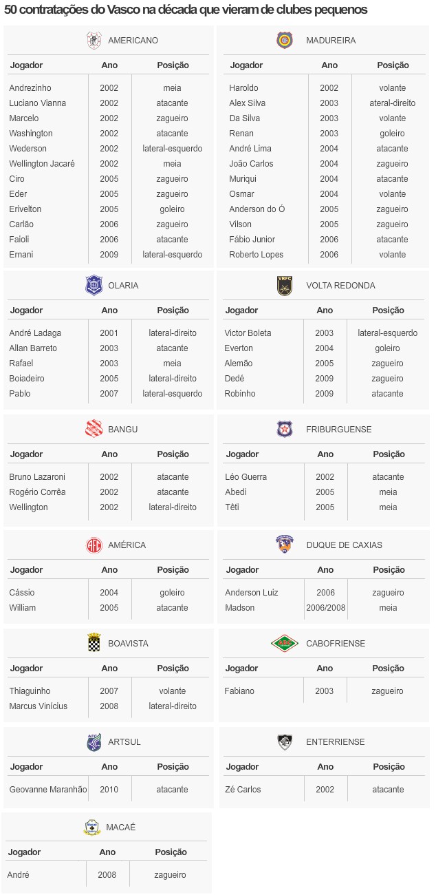Click the Boavista checkered crest
The image size is (436, 895).
point(94,644)
